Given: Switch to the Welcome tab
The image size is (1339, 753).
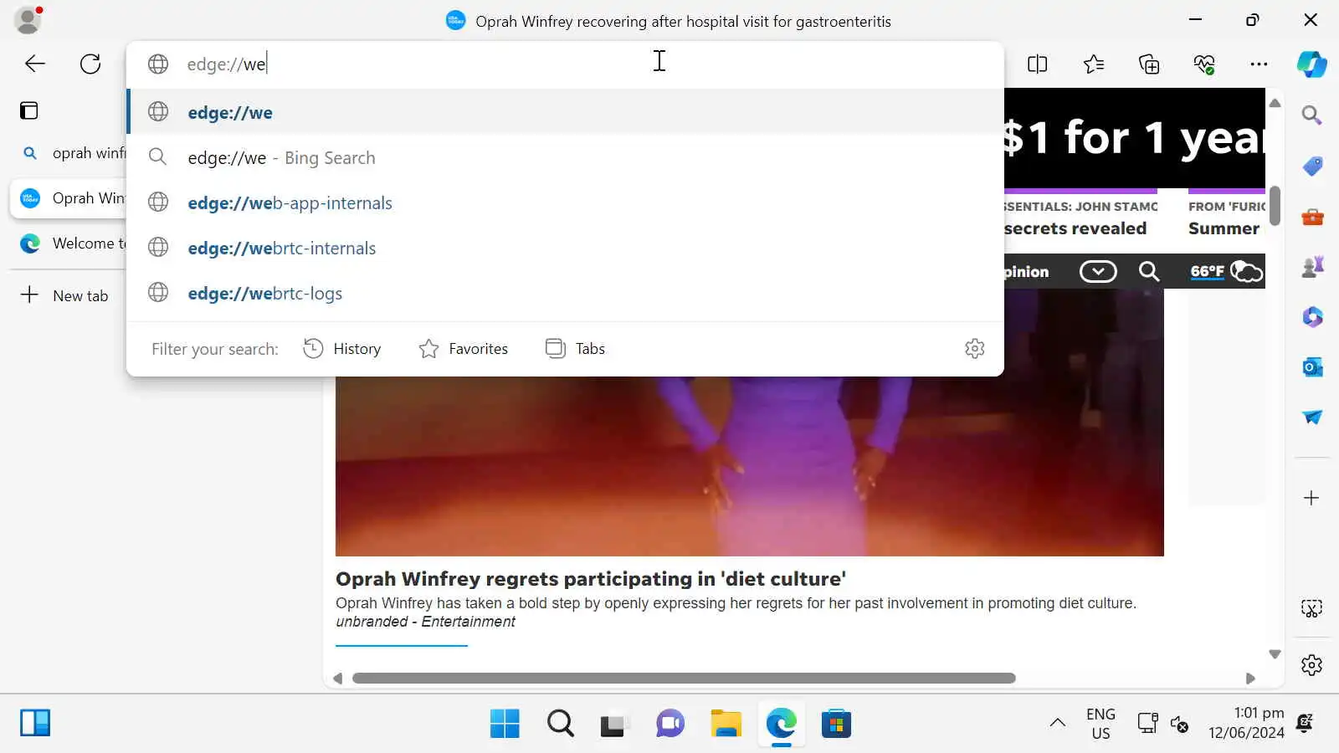Looking at the screenshot, I should click(69, 243).
